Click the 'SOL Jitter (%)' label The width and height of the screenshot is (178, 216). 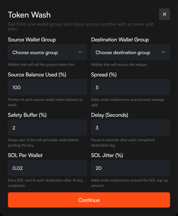click(107, 155)
